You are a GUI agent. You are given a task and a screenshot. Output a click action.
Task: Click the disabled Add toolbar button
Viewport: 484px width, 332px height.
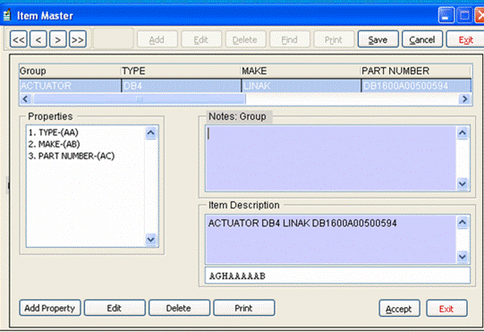tap(157, 39)
